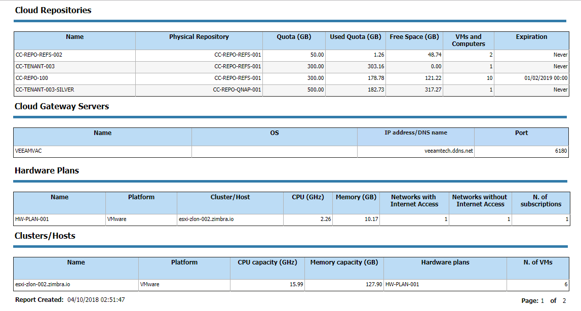Click the CC-REPO-REFS-002 repository name cell

pyautogui.click(x=75, y=55)
